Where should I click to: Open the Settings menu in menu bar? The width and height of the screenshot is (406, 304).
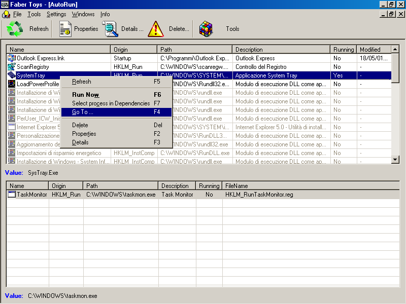[56, 14]
